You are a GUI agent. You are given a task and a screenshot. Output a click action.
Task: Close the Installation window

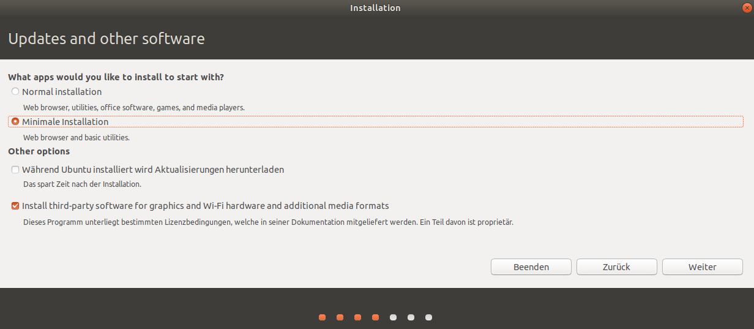click(745, 8)
